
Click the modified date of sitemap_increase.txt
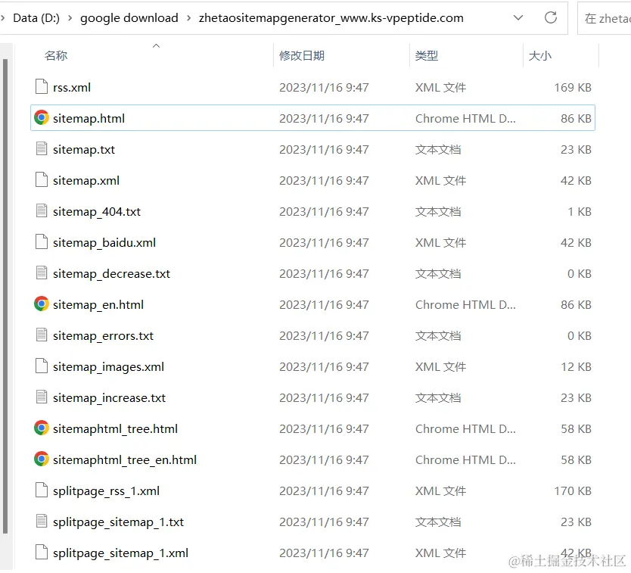click(324, 397)
